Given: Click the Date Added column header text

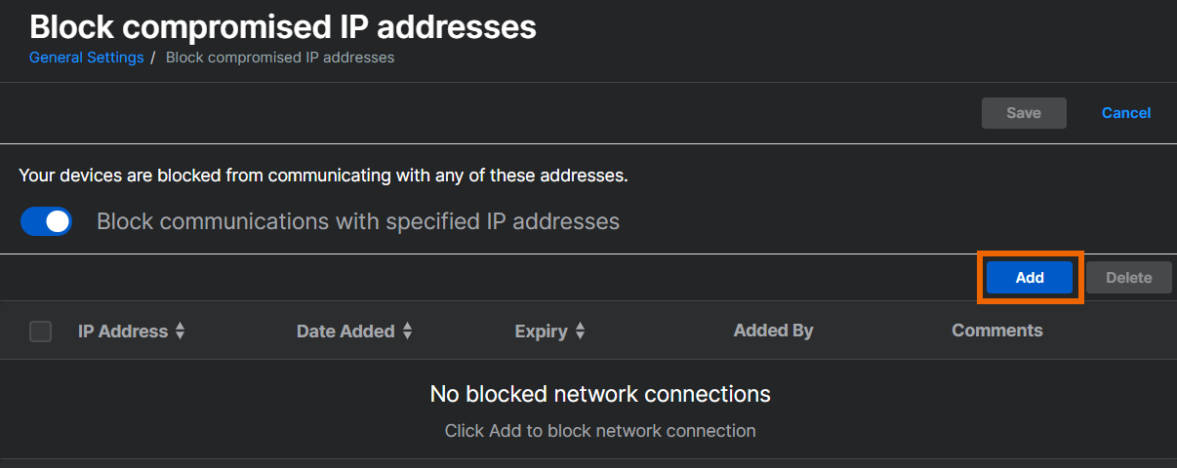Looking at the screenshot, I should pyautogui.click(x=345, y=331).
